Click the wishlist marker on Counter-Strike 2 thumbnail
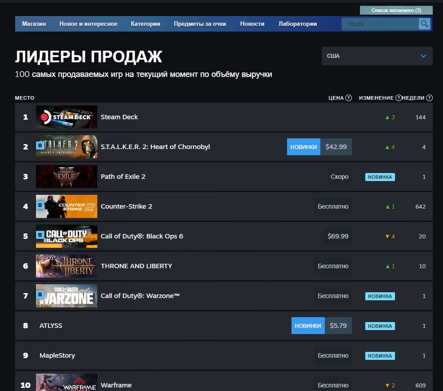The image size is (443, 391). pyautogui.click(x=40, y=205)
